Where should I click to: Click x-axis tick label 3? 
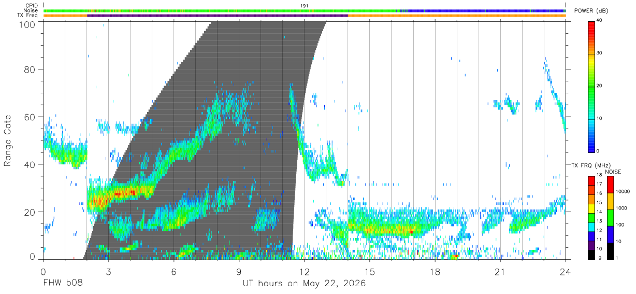click(x=108, y=272)
